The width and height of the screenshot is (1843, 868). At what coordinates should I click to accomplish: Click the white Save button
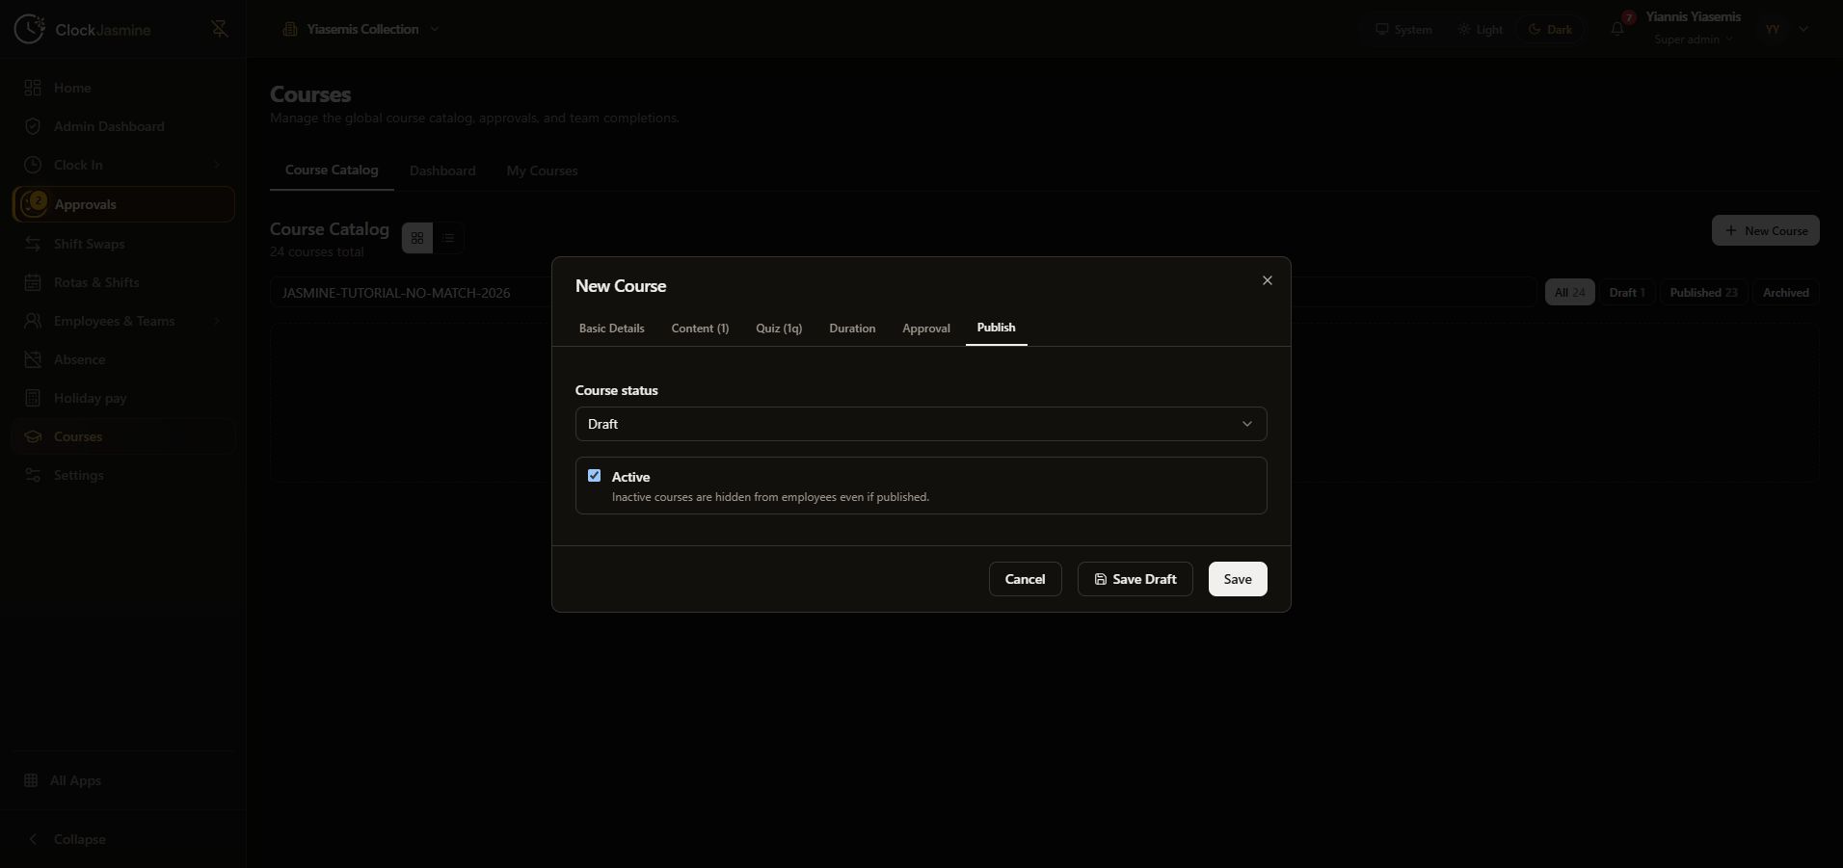click(1238, 579)
